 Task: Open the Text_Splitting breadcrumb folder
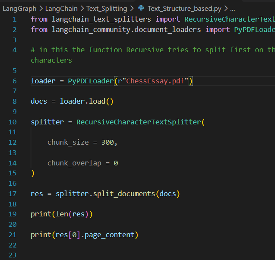[107, 9]
